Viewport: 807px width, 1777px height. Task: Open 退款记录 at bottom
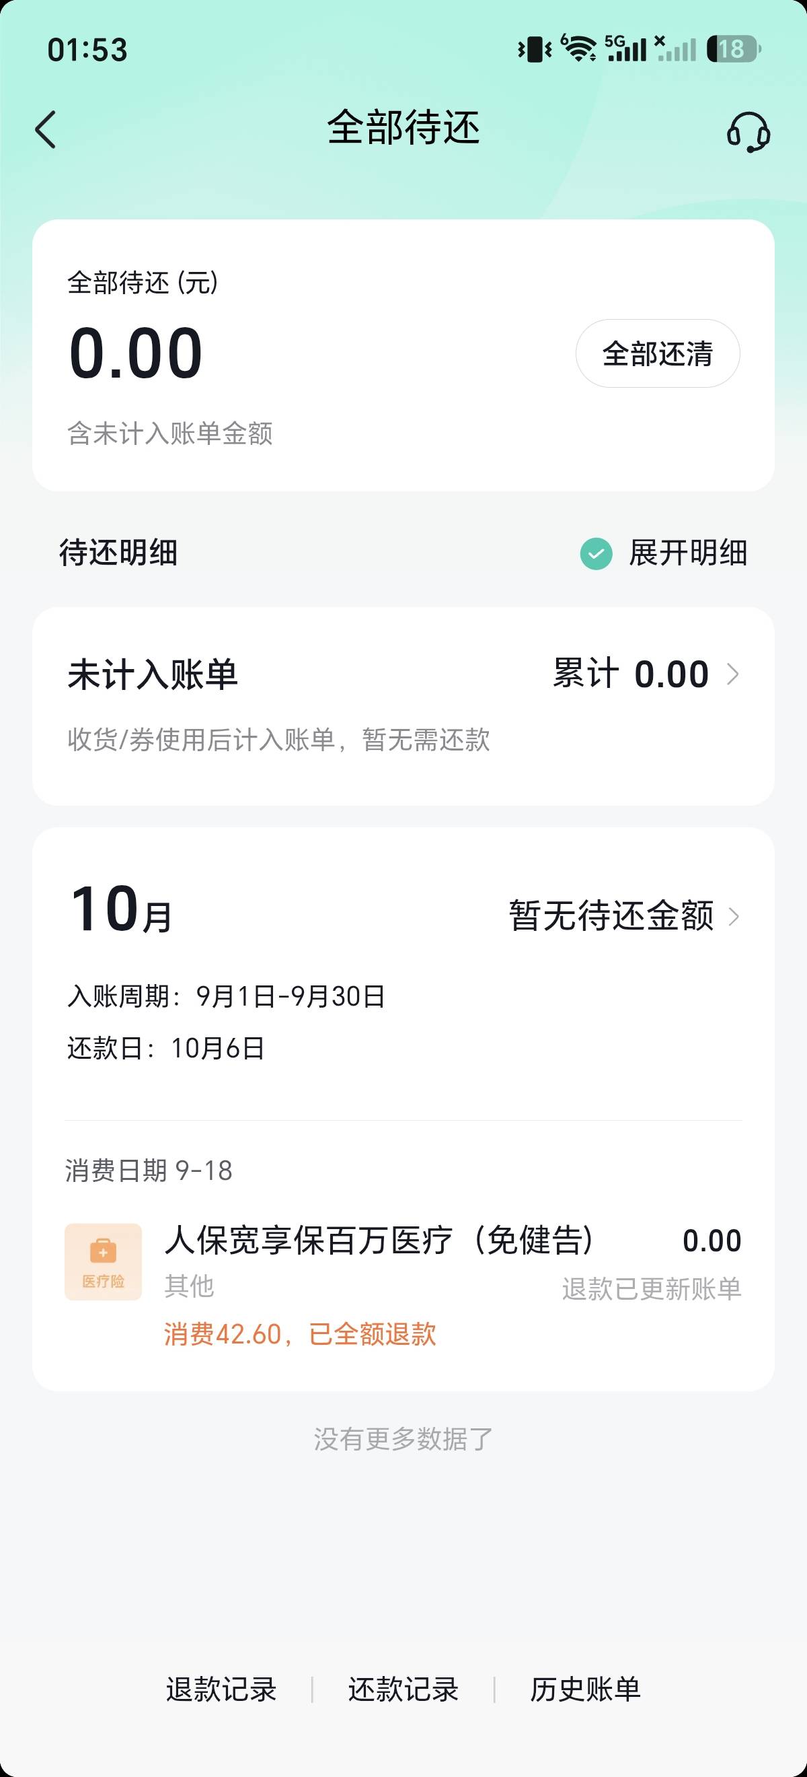(221, 1689)
